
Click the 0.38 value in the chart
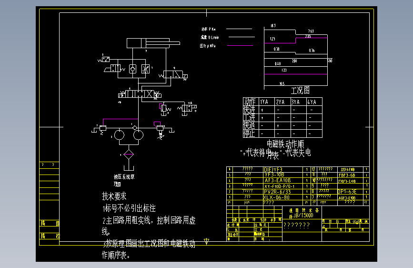[276, 49]
